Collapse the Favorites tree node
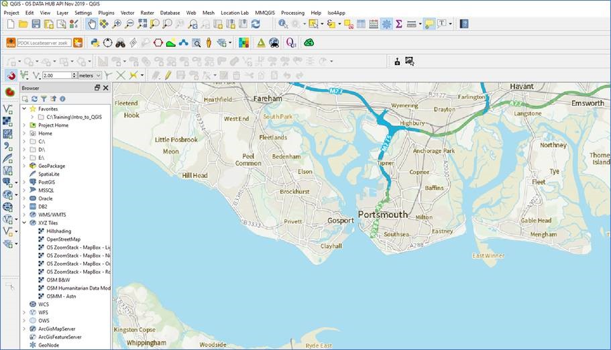This screenshot has width=611, height=350. click(24, 109)
